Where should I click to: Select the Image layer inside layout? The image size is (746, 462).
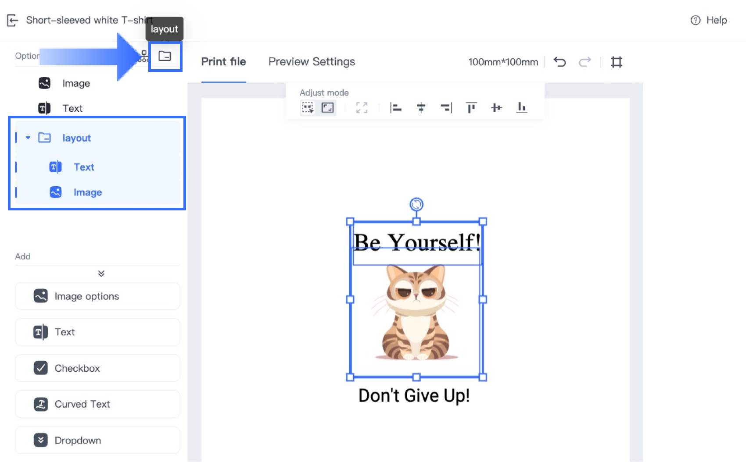[x=87, y=192]
